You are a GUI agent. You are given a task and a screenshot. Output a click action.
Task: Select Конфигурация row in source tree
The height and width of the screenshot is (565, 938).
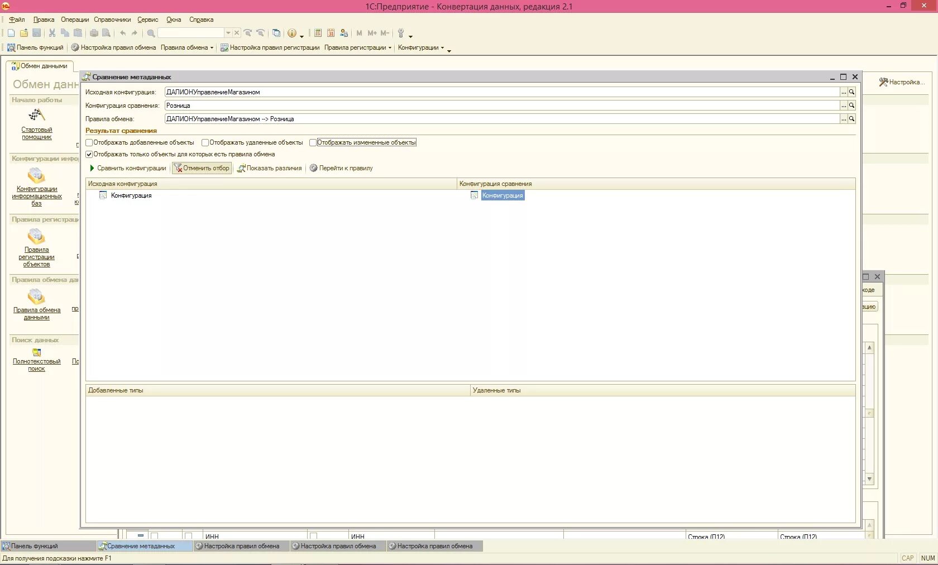[x=131, y=195]
